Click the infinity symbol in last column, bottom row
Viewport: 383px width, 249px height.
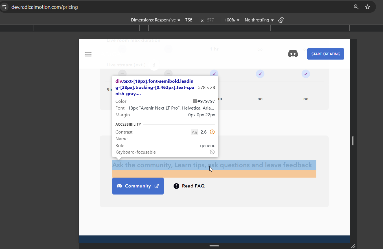(x=306, y=99)
